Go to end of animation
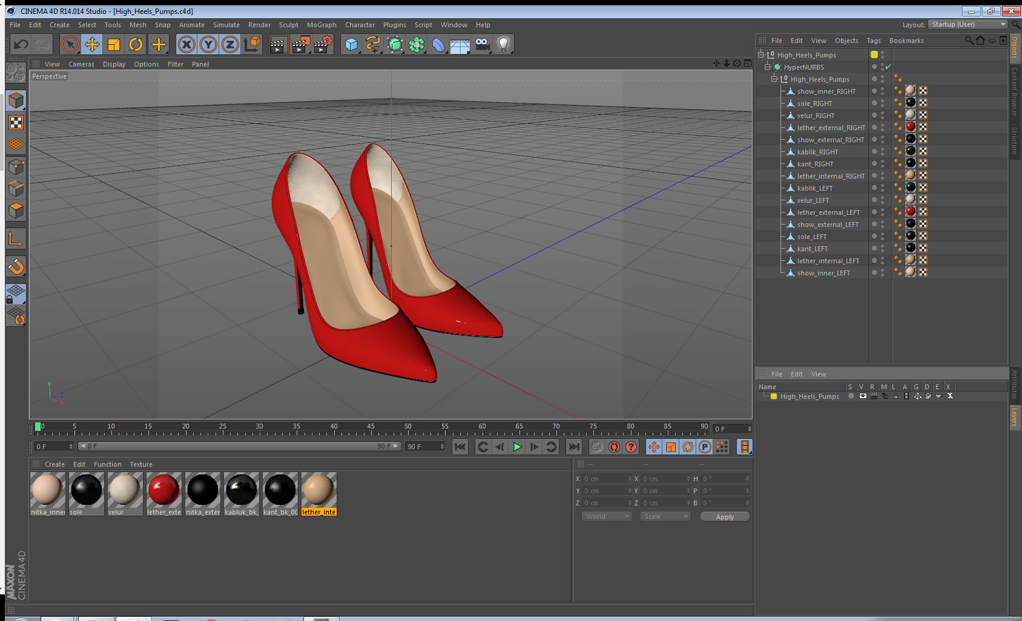 coord(573,447)
